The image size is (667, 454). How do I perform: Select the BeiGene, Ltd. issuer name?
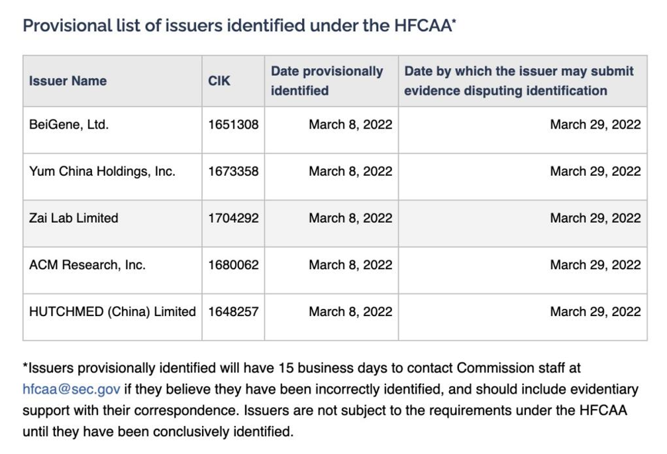(69, 125)
